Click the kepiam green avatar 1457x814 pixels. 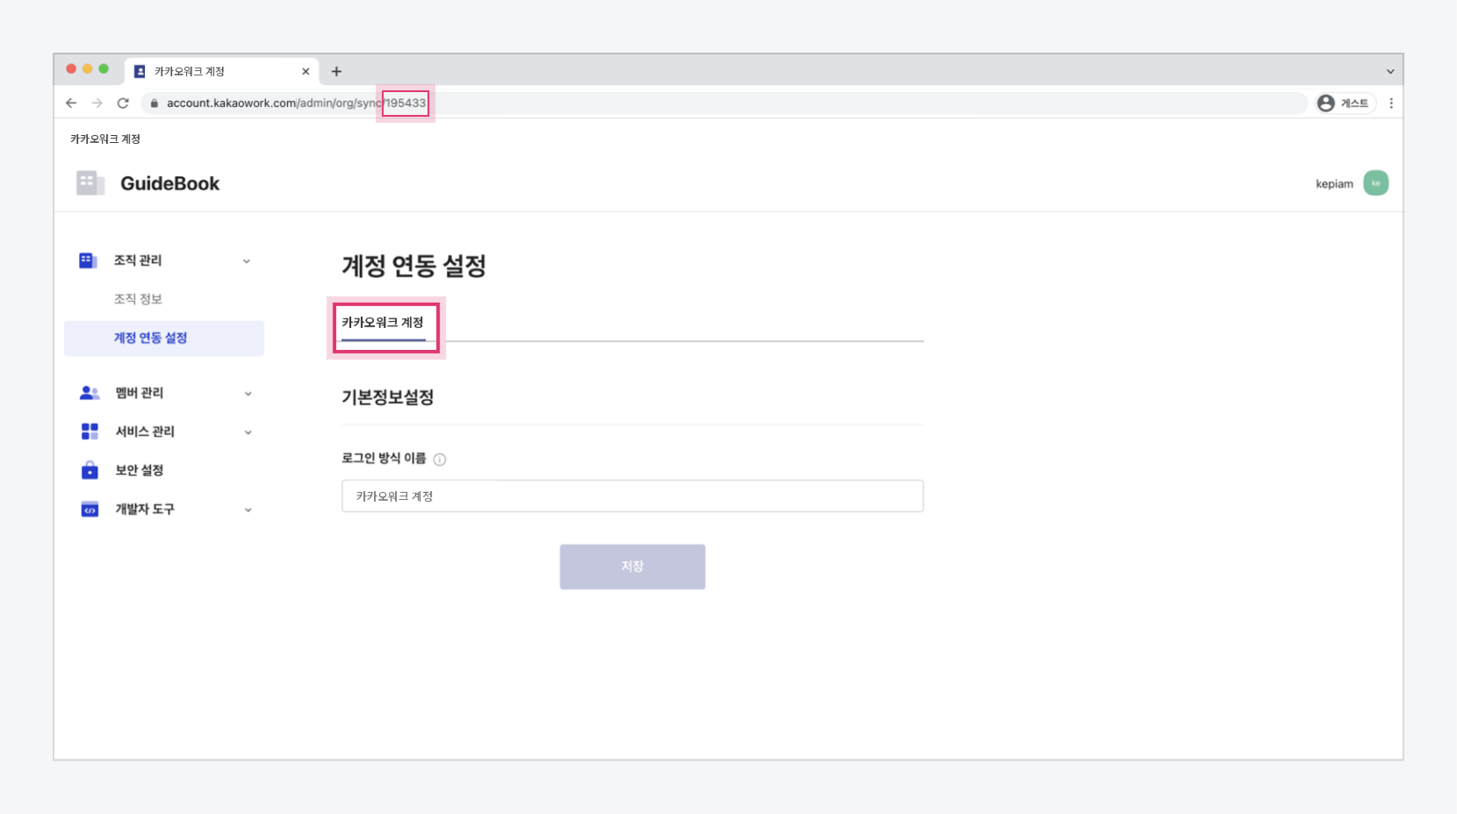tap(1375, 183)
